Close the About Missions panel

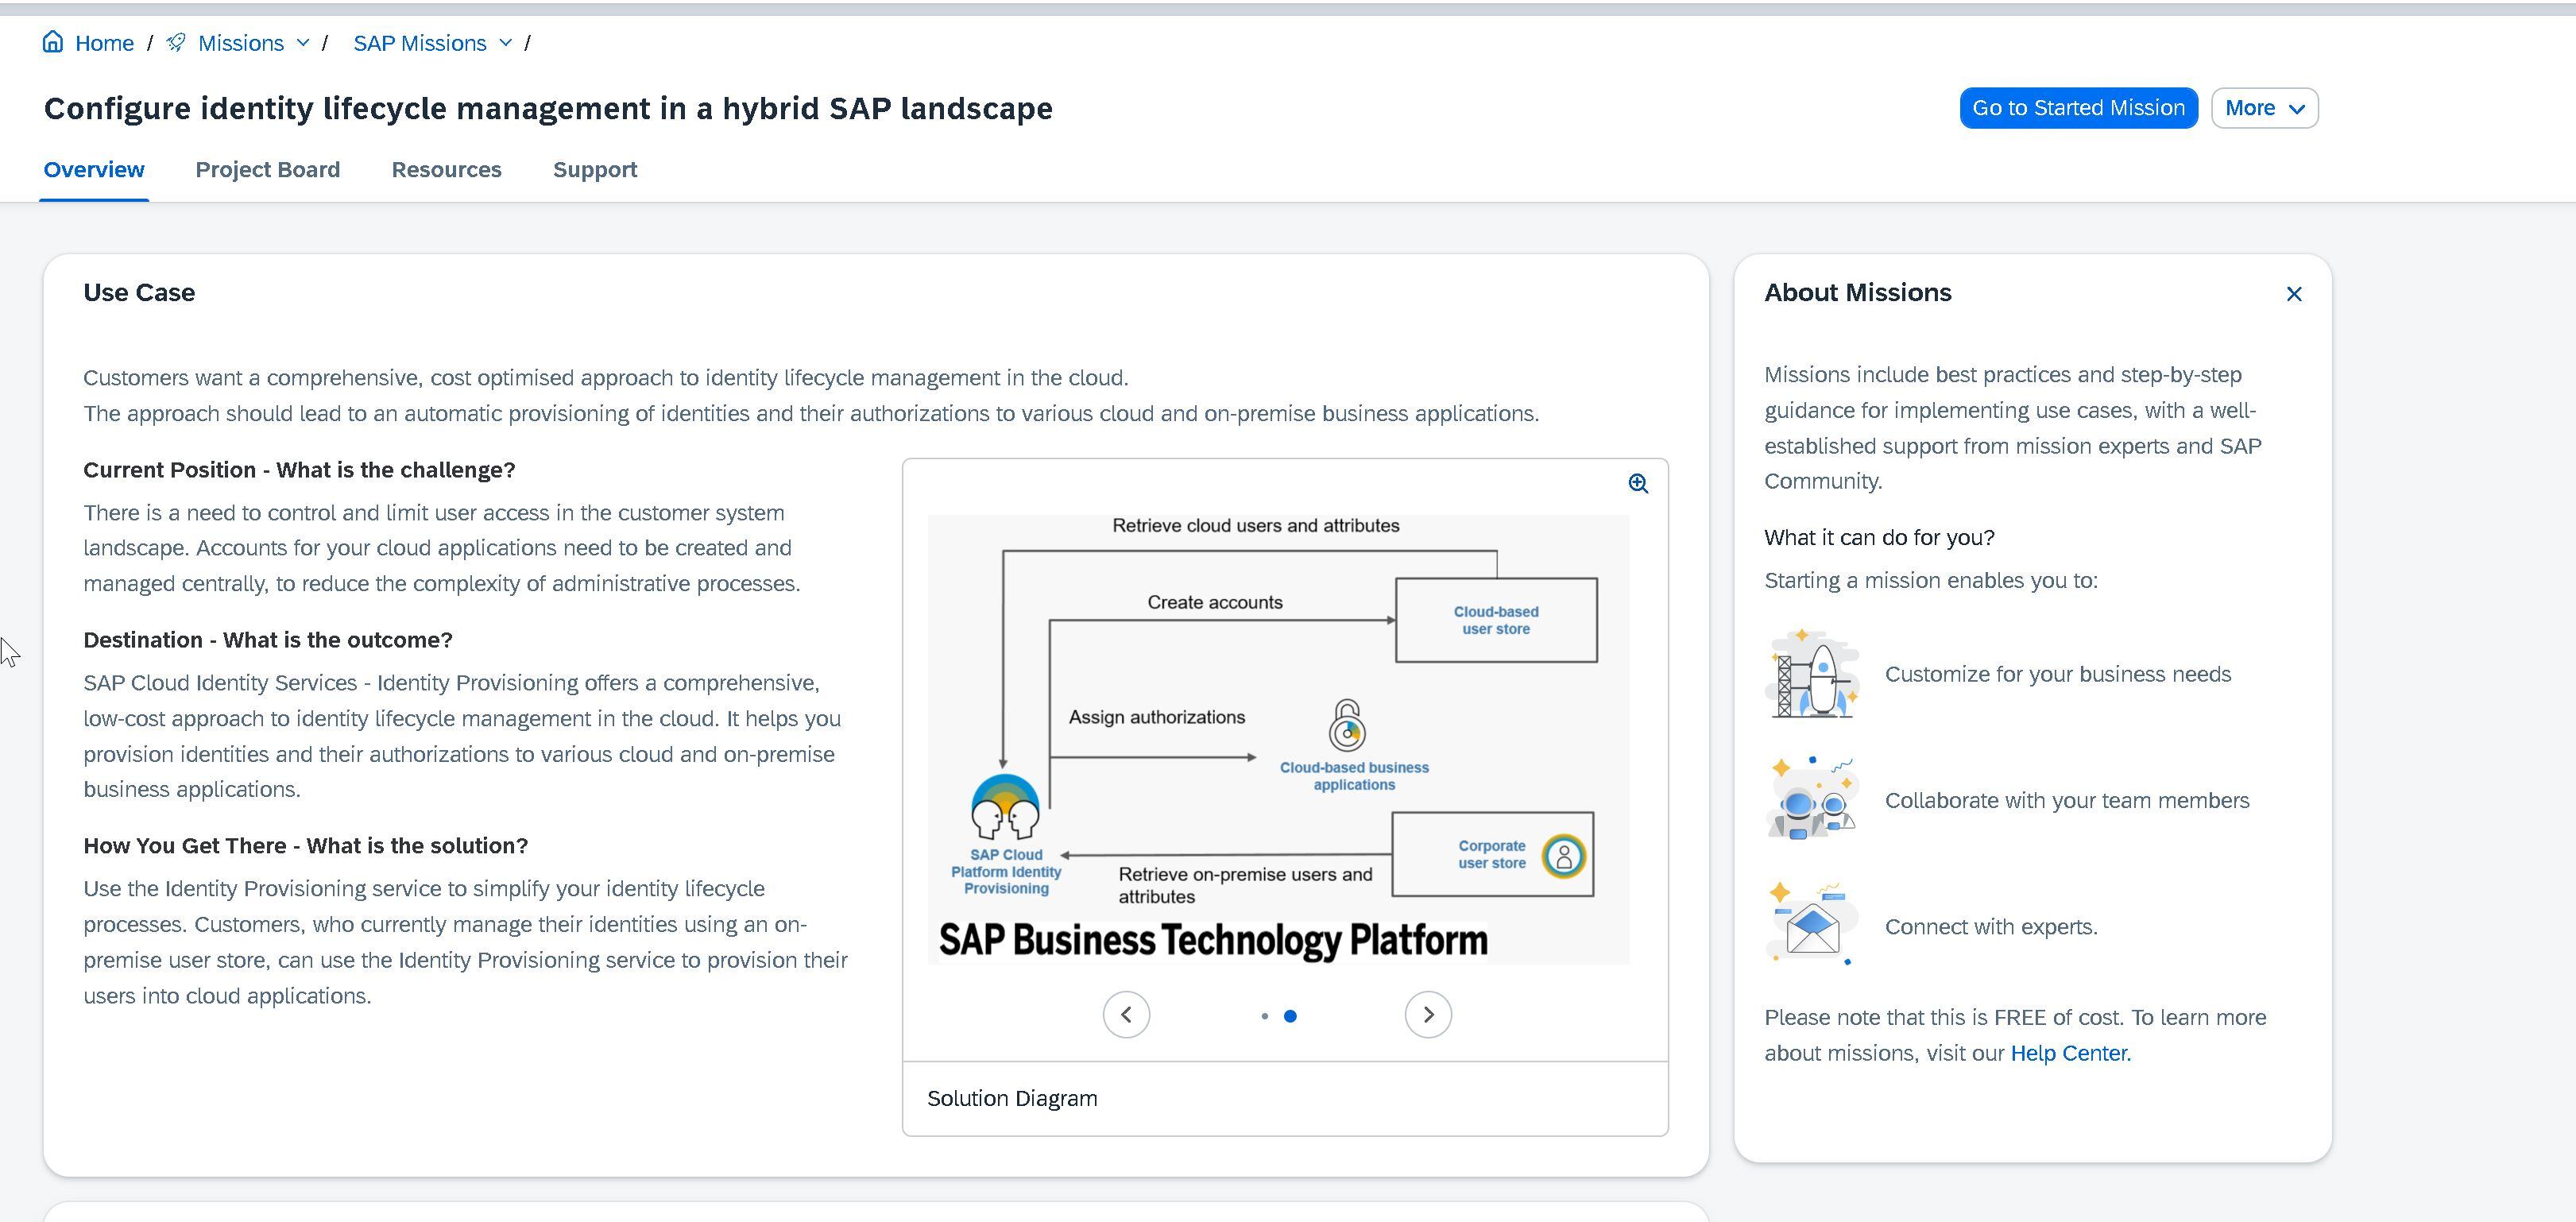tap(2294, 294)
